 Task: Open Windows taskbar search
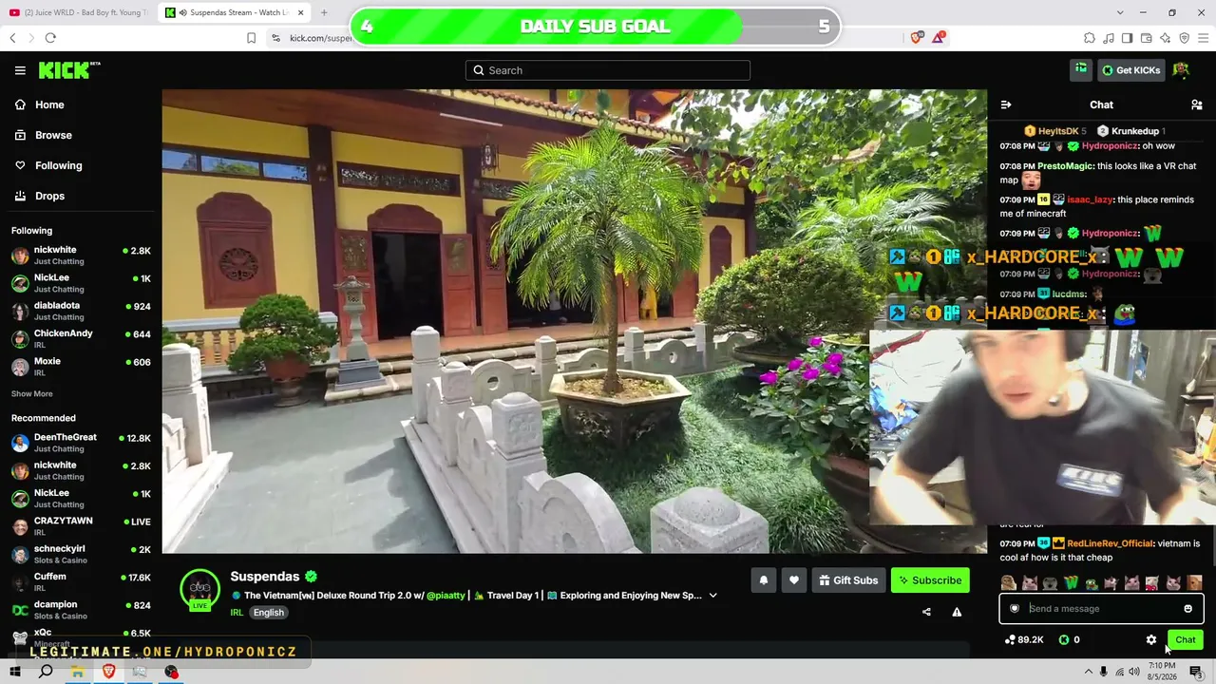46,672
